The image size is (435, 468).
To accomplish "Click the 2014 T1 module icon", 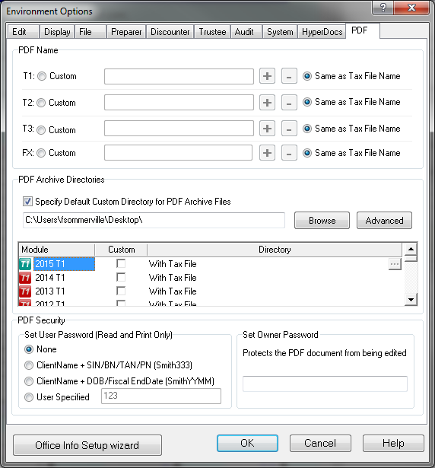I will pyautogui.click(x=25, y=278).
